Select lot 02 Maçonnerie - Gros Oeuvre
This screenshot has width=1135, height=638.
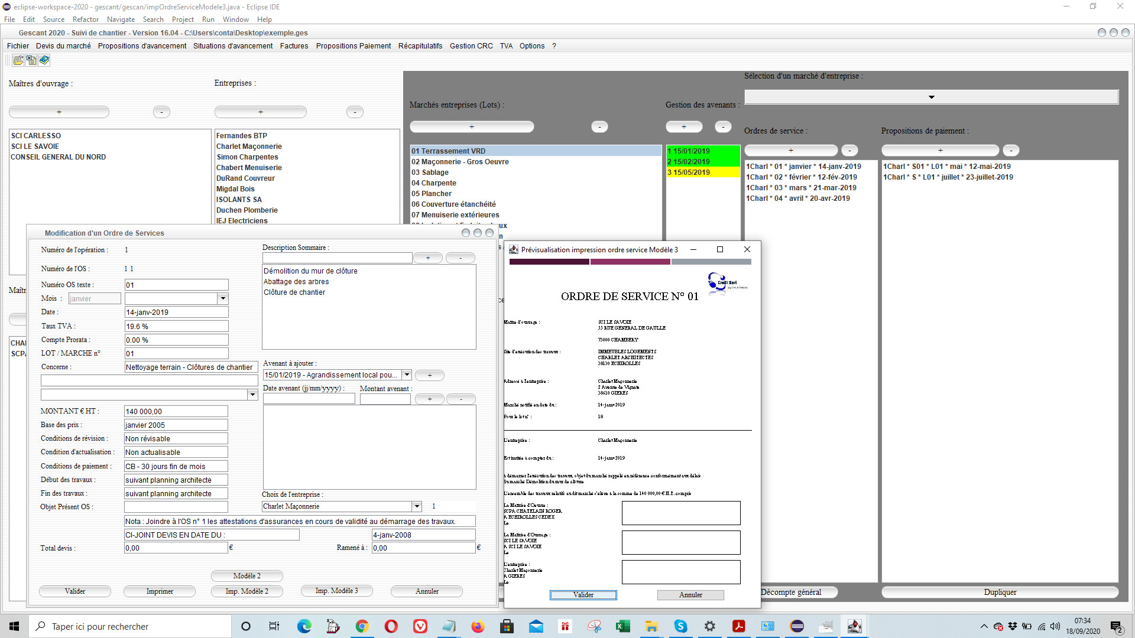pos(536,162)
